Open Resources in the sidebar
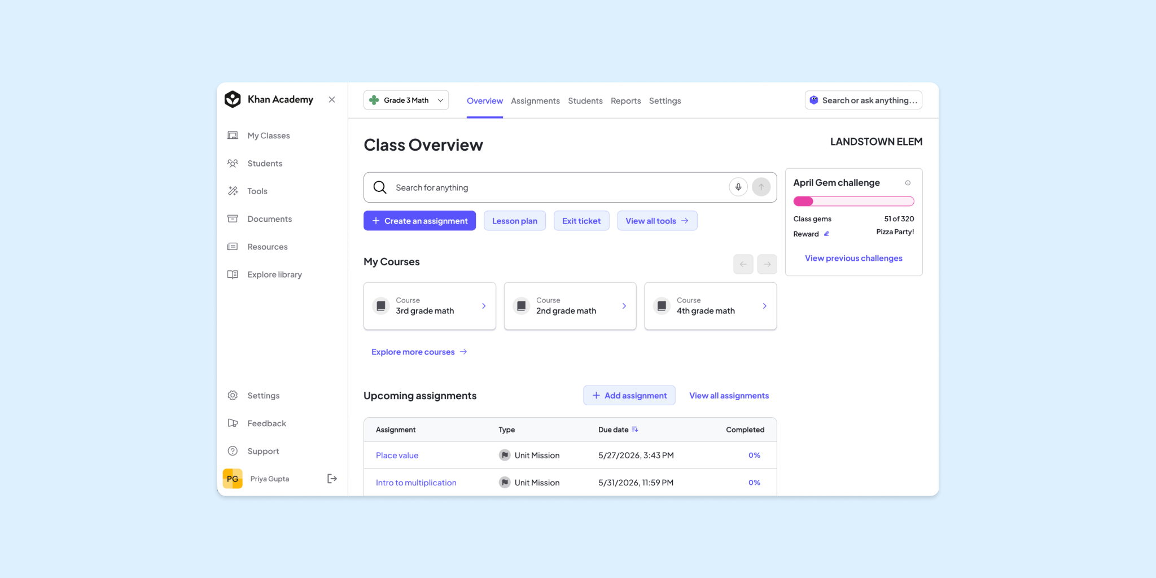This screenshot has width=1156, height=578. pos(257,247)
